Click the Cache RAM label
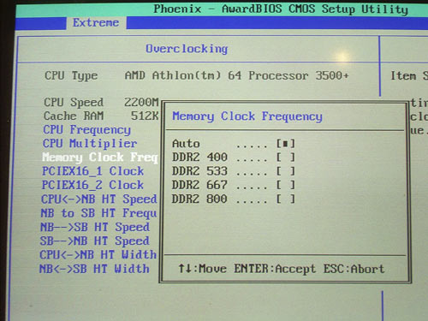Screen dimensions: 428x321 [74, 116]
